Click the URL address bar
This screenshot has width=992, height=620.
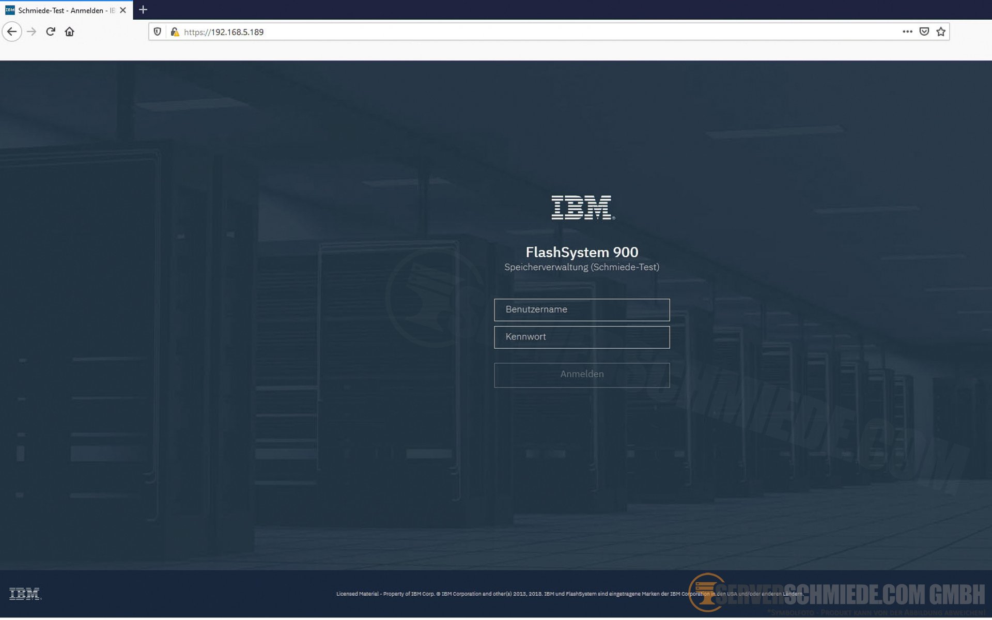point(517,32)
